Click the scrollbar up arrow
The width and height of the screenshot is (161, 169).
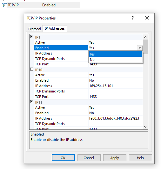tap(145, 37)
